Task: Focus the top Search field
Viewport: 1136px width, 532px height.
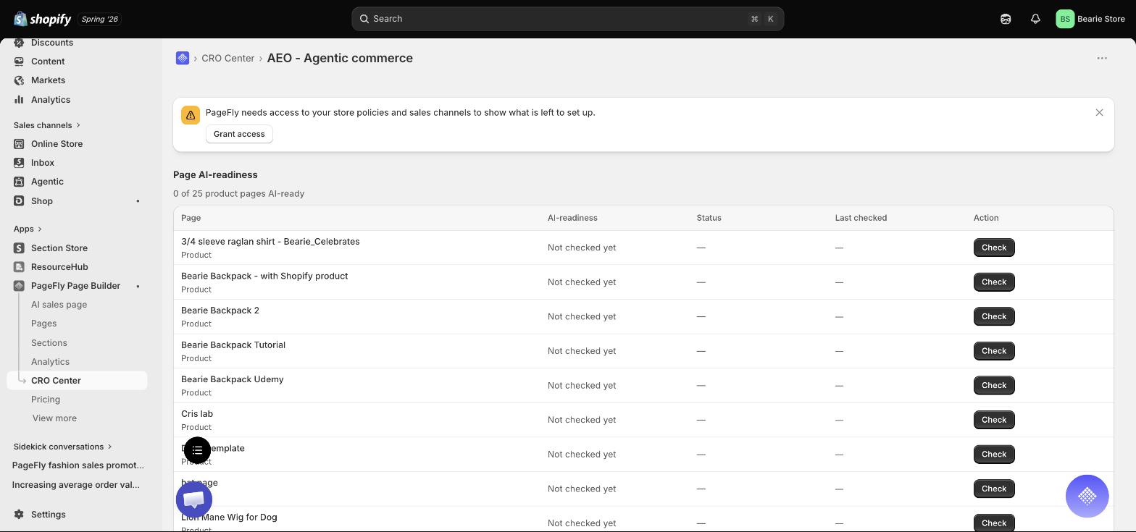Action: click(567, 19)
